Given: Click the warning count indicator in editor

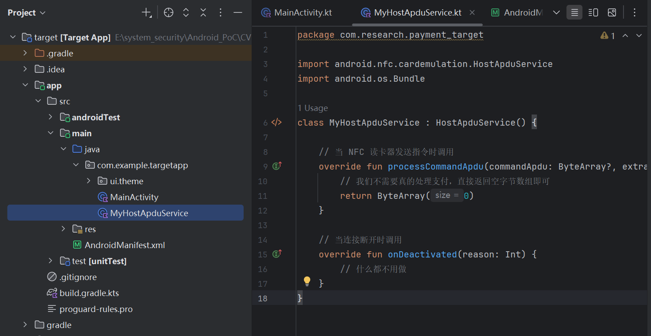Looking at the screenshot, I should 608,36.
